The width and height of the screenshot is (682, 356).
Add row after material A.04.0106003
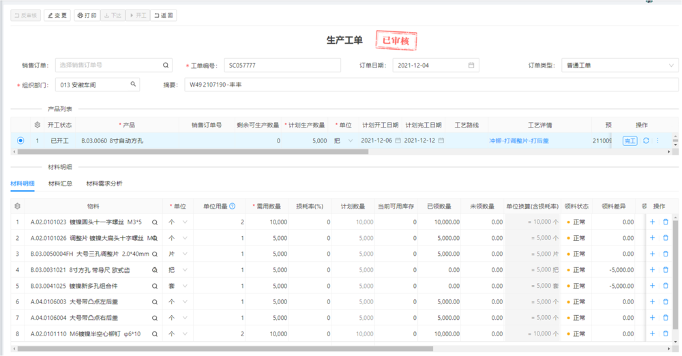tap(652, 302)
